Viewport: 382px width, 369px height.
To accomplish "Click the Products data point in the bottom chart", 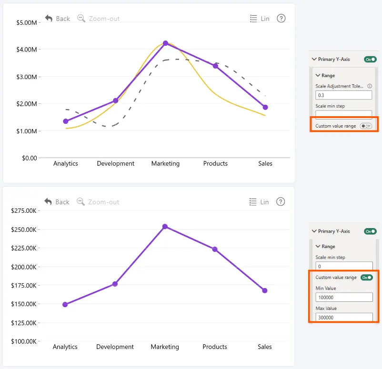I will coord(215,249).
